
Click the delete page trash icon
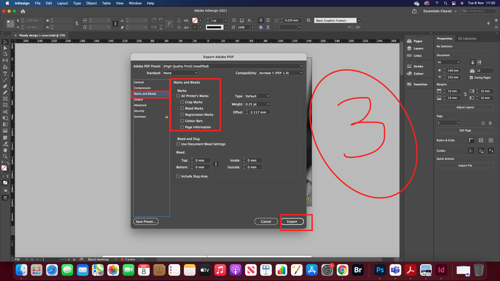point(490,123)
